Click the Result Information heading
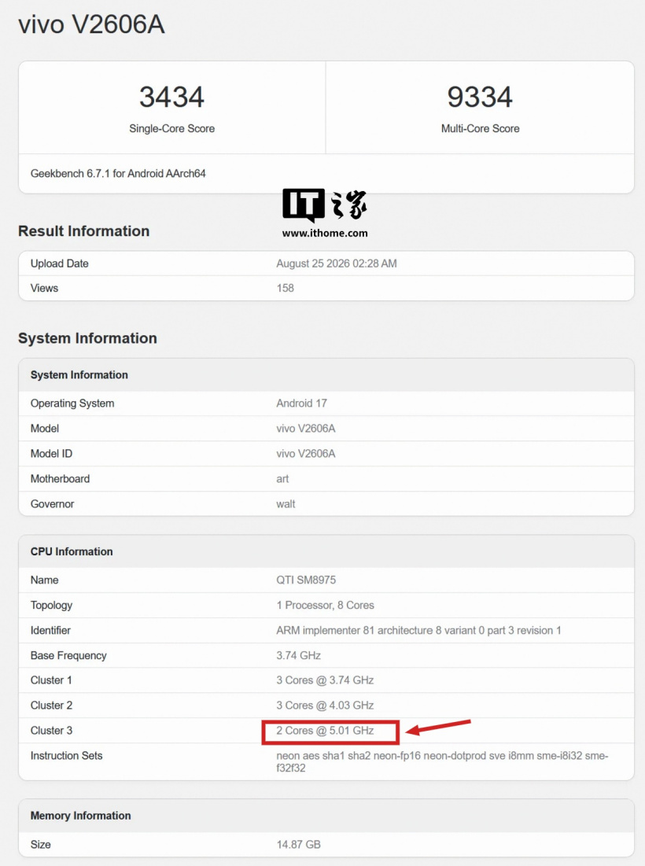This screenshot has width=645, height=866. tap(84, 231)
